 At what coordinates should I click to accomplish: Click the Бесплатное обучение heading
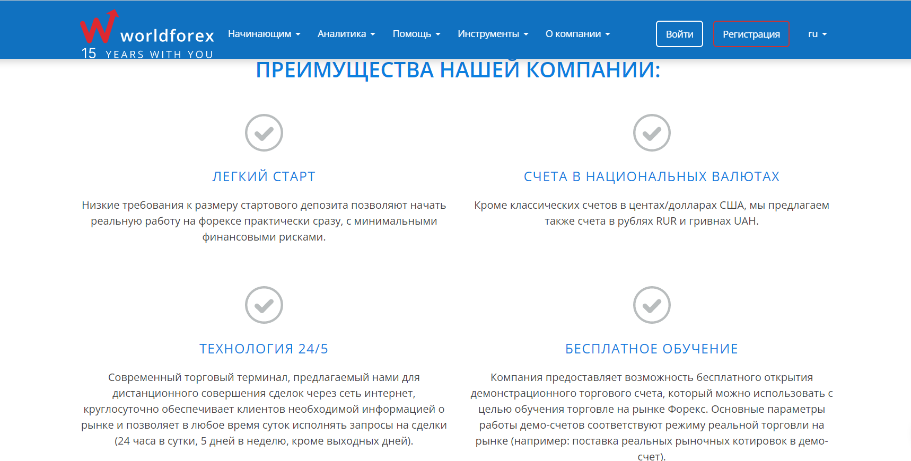coord(652,349)
